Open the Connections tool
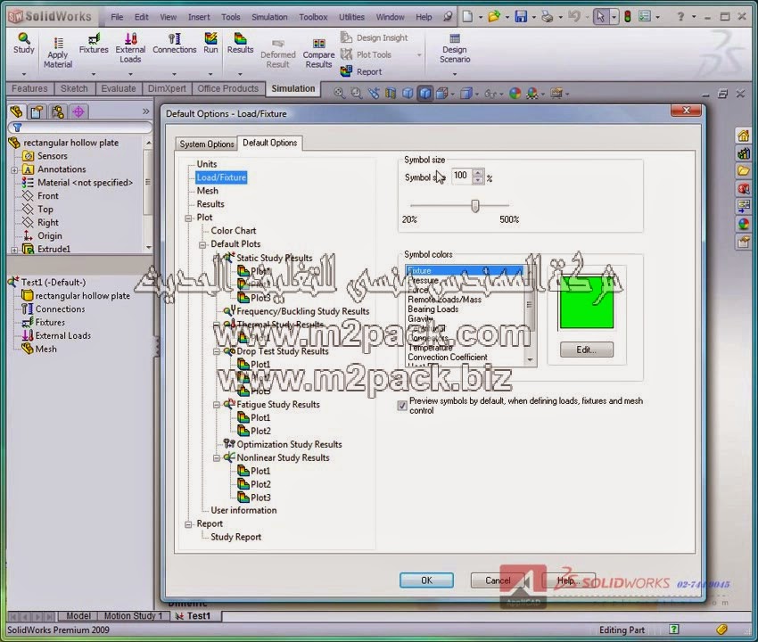758x642 pixels. point(174,43)
